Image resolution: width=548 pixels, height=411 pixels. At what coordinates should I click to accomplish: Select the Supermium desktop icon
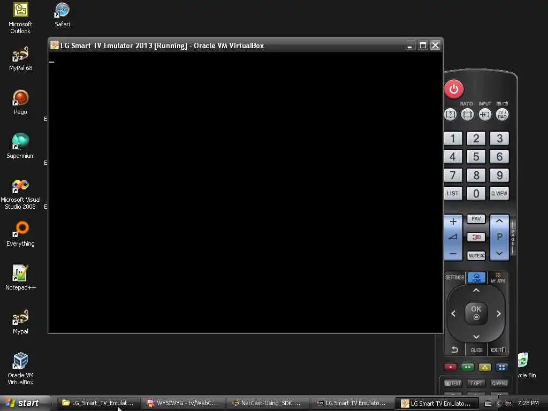click(x=20, y=147)
